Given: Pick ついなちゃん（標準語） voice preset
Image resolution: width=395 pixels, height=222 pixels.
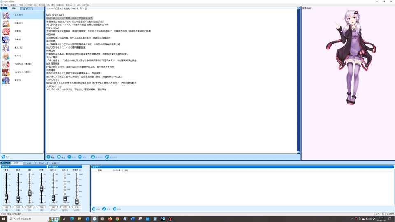Looking at the screenshot, I should (x=6, y=64).
